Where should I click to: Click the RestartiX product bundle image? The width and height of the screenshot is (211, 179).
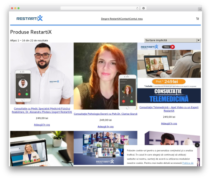coord(105,148)
